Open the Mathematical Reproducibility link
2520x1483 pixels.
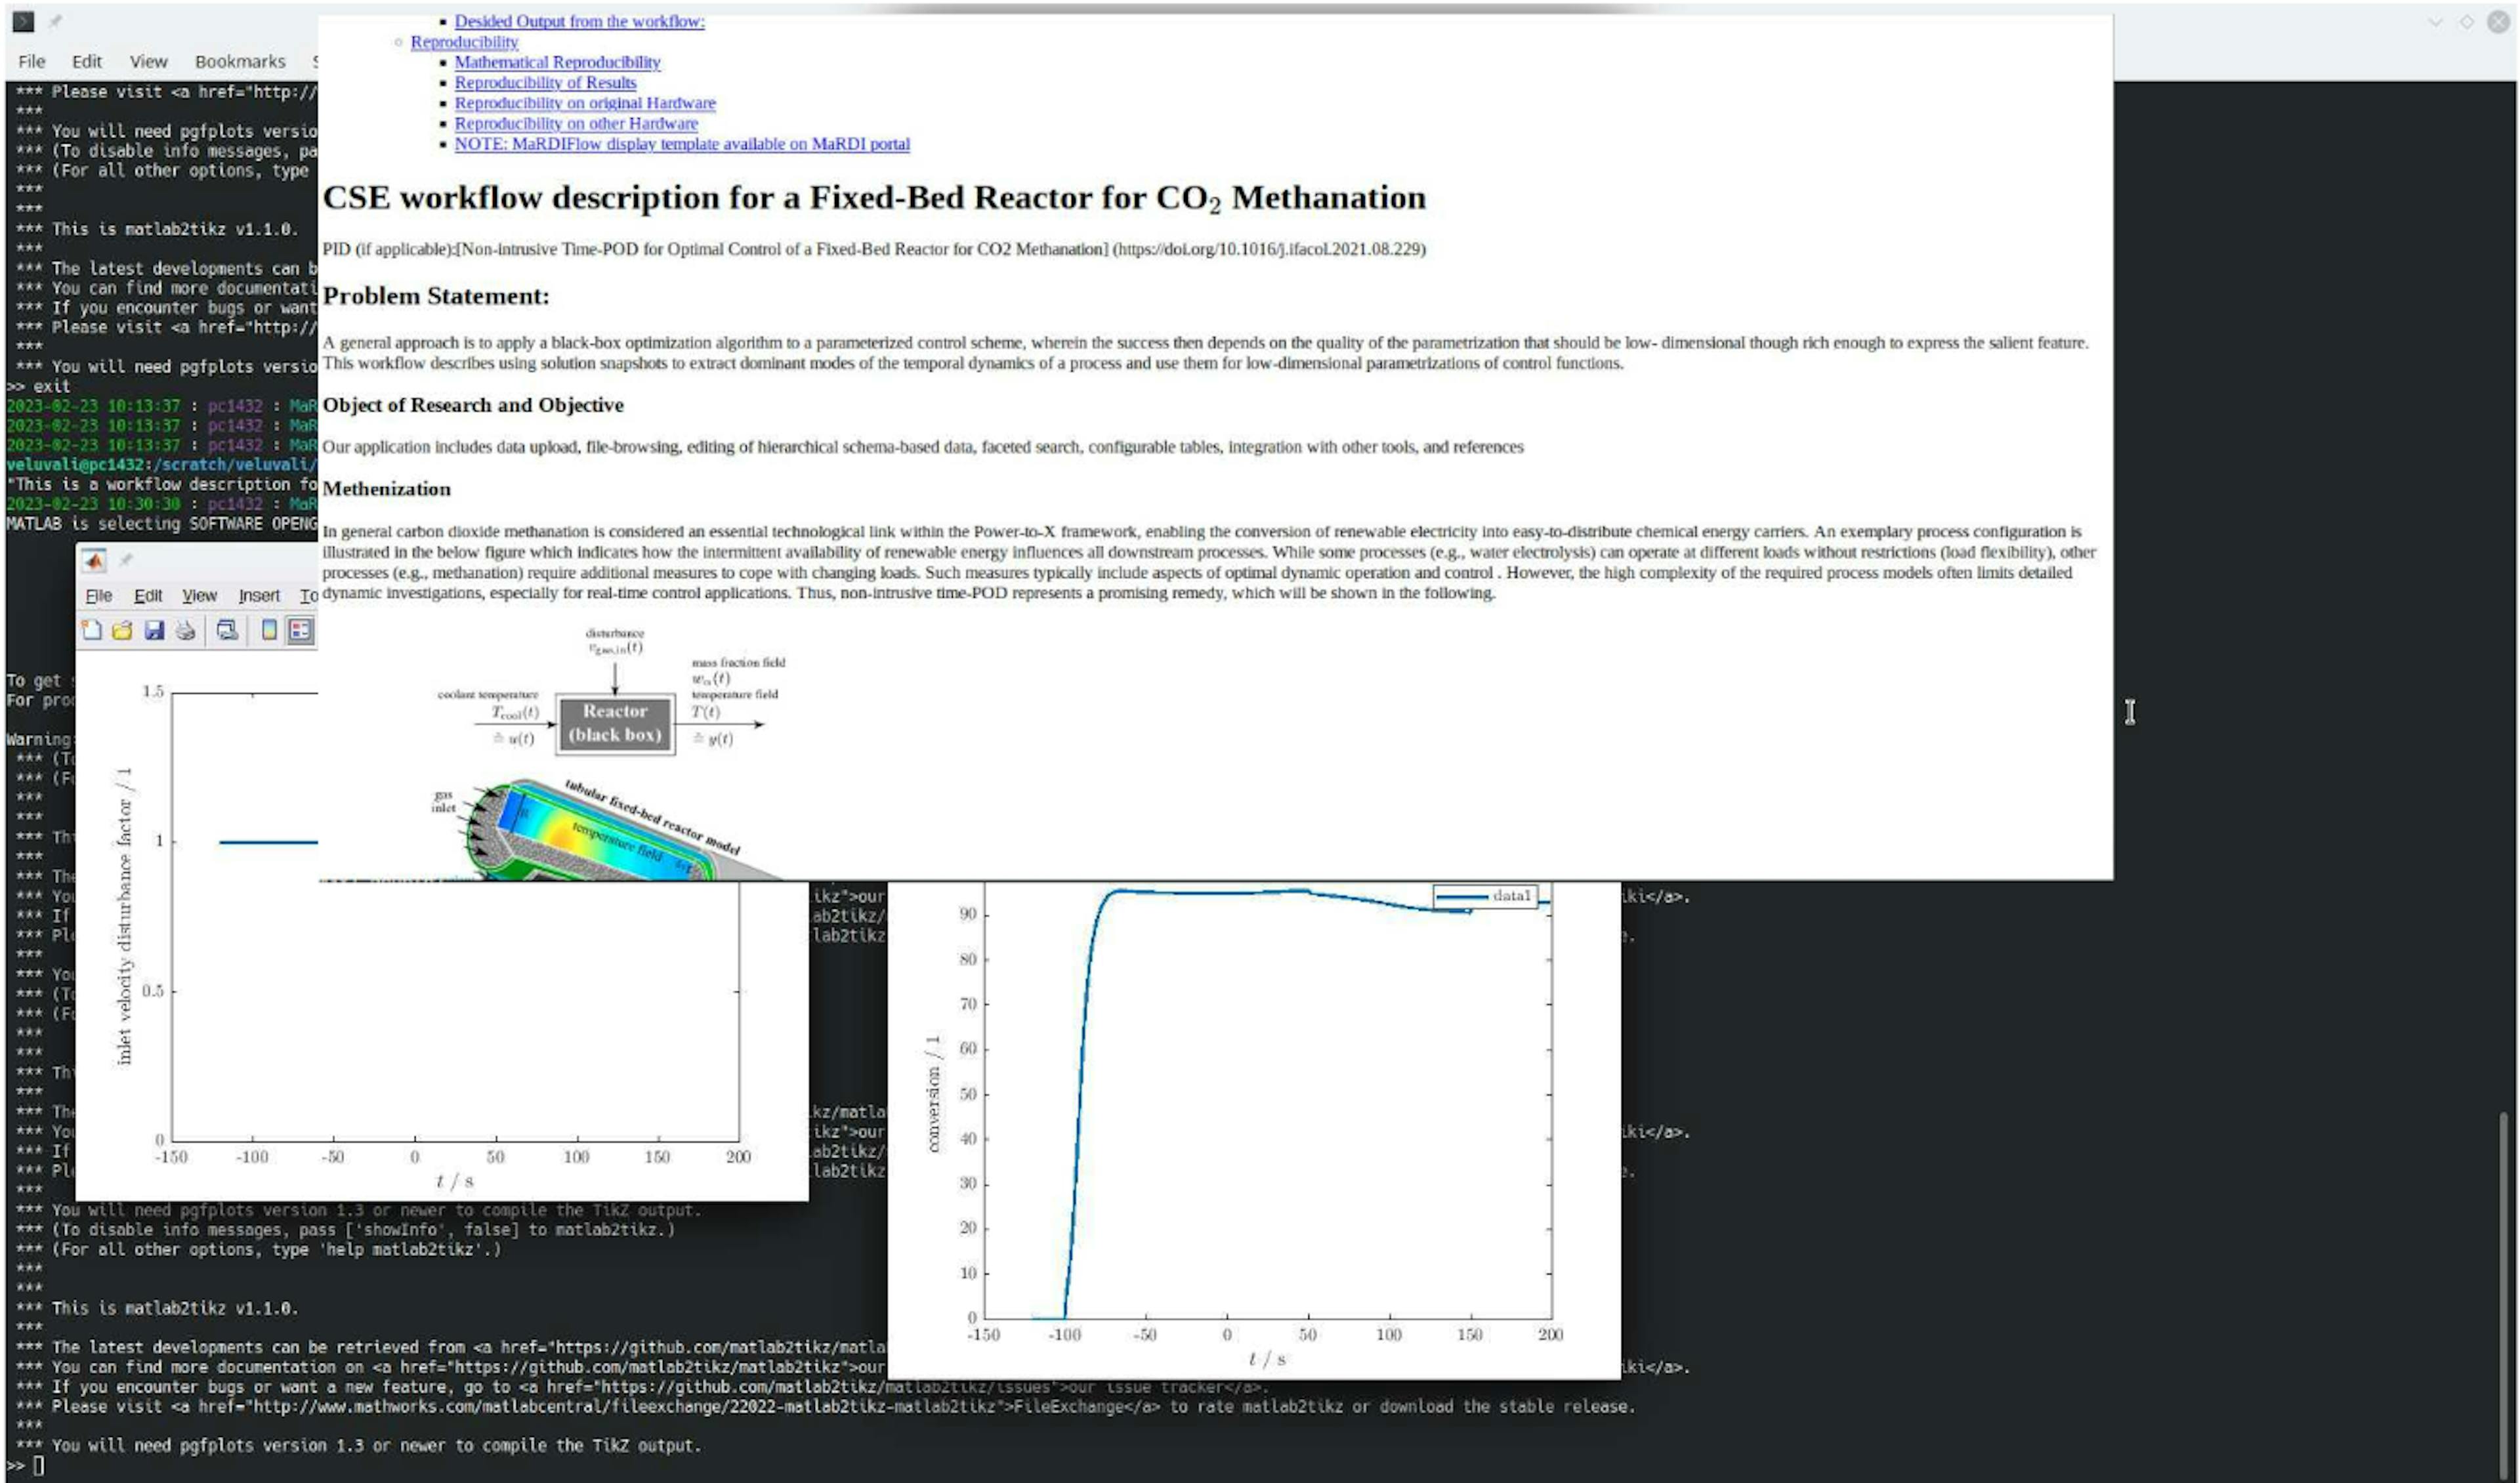pyautogui.click(x=557, y=62)
